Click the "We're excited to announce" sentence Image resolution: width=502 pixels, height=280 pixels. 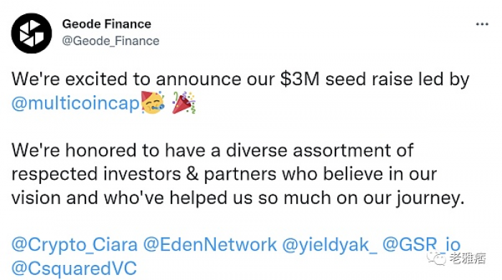pyautogui.click(x=240, y=79)
